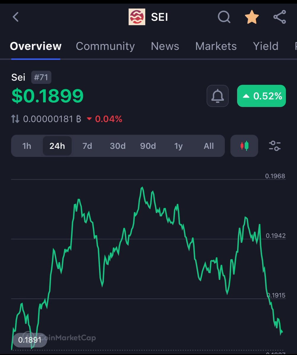Tap the 0.00000181 BTC price

coord(52,119)
